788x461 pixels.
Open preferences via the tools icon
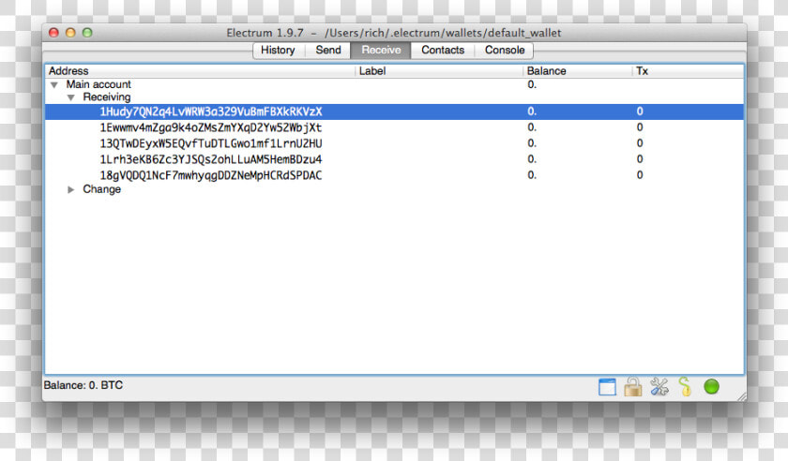pos(659,387)
